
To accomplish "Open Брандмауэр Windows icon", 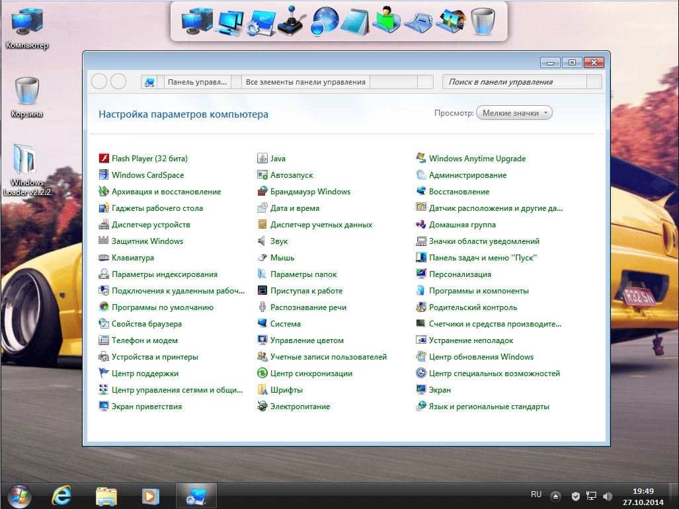I will coord(262,191).
